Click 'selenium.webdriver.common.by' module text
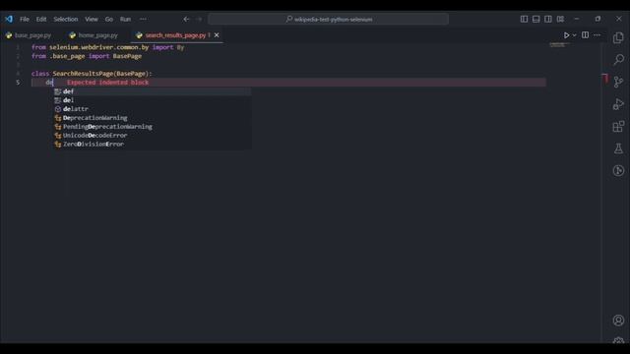630x354 pixels. (98, 47)
